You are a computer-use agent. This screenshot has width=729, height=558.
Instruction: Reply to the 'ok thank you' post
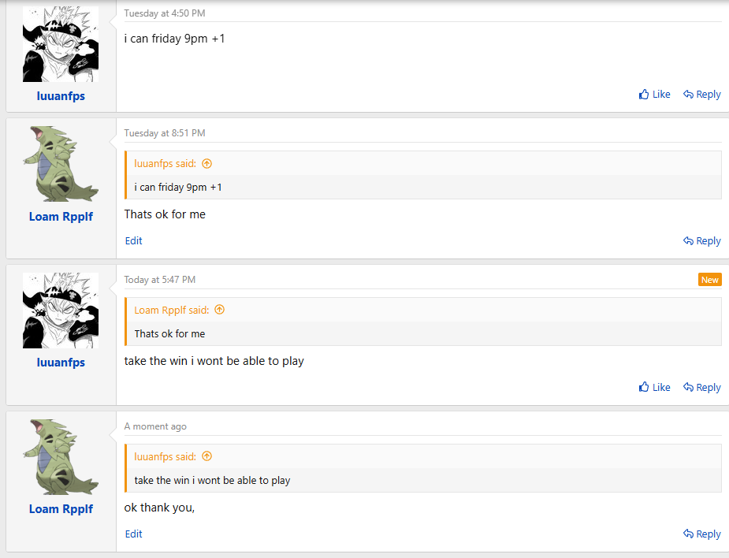(701, 534)
